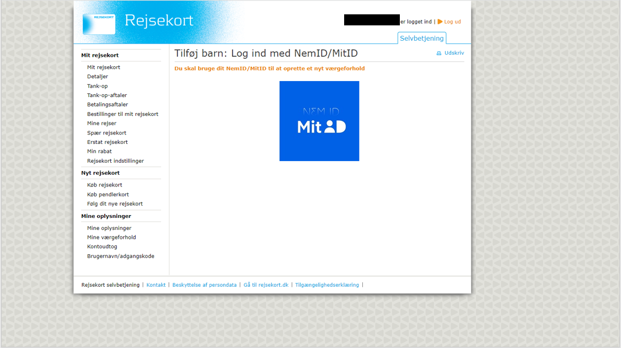Open Tank-op section
Image resolution: width=621 pixels, height=348 pixels.
[97, 86]
